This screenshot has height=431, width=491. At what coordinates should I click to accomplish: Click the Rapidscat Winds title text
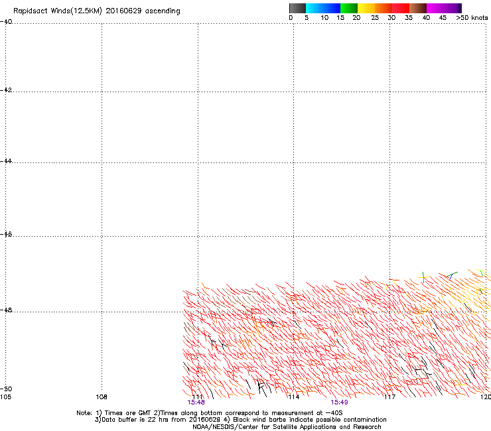[x=96, y=11]
